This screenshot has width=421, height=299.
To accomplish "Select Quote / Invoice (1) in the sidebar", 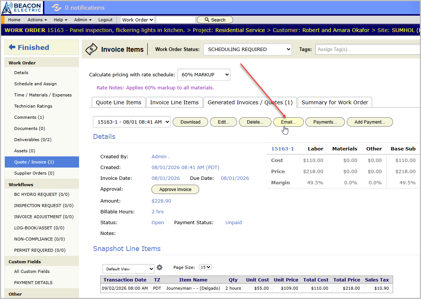I will click(x=42, y=162).
